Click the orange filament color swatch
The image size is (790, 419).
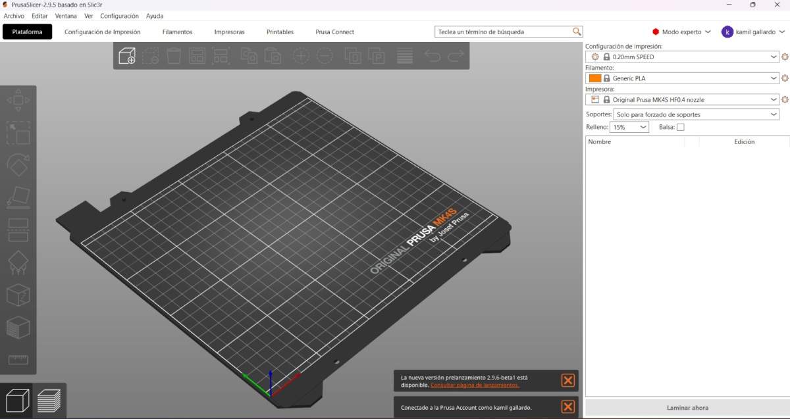pos(595,78)
